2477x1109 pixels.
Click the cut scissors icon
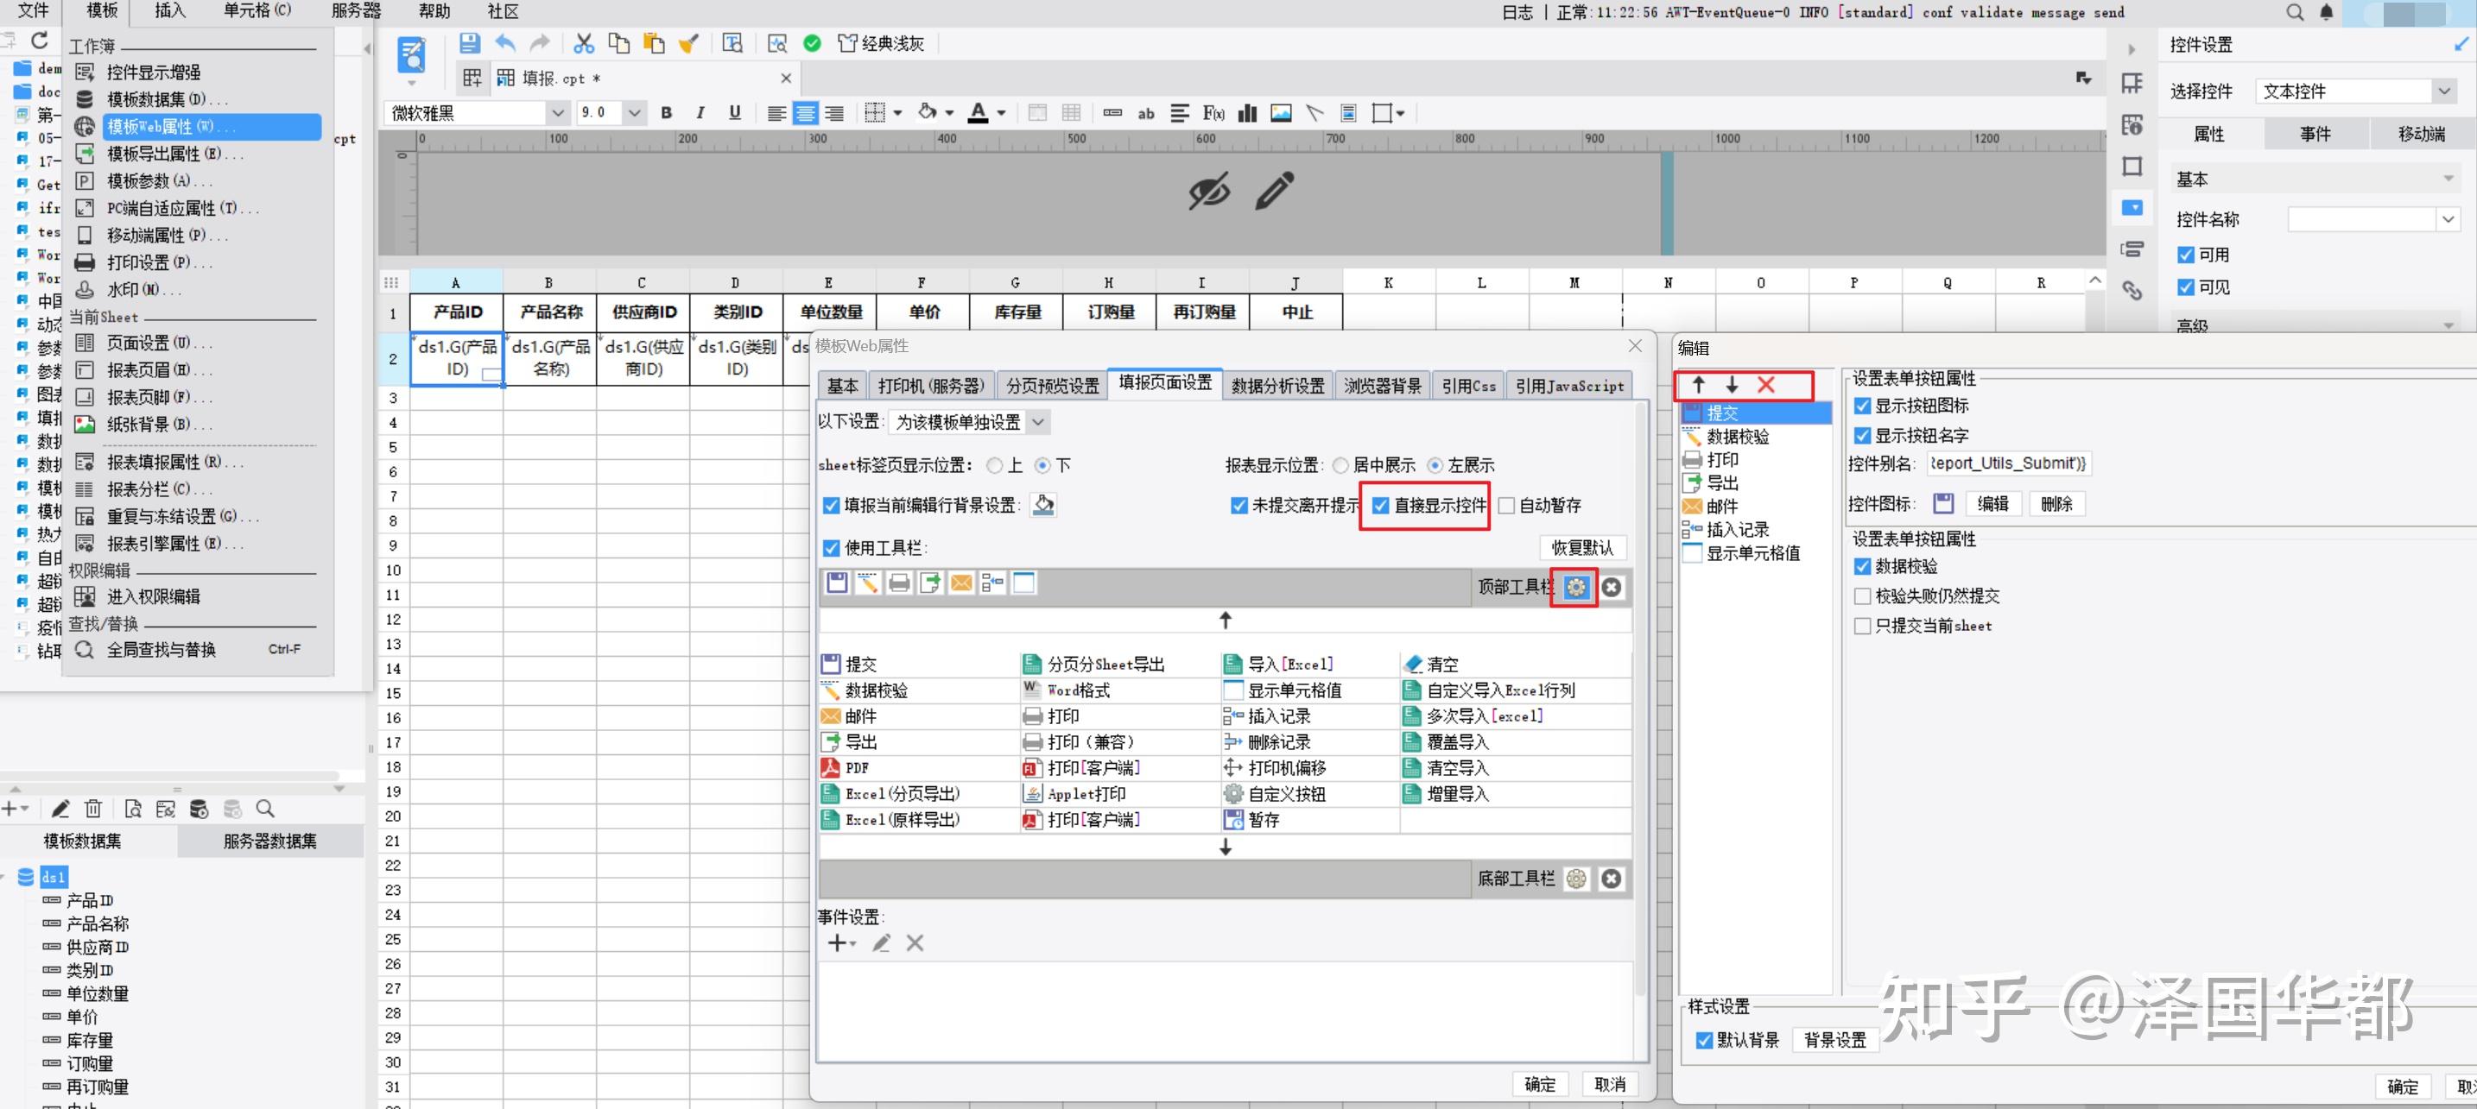pyautogui.click(x=584, y=43)
